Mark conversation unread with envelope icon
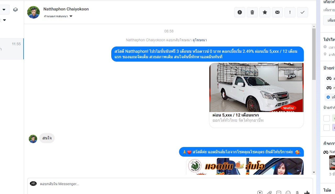 (277, 12)
